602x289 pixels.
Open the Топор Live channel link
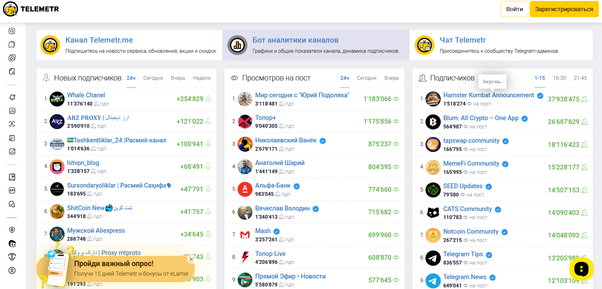pos(270,254)
